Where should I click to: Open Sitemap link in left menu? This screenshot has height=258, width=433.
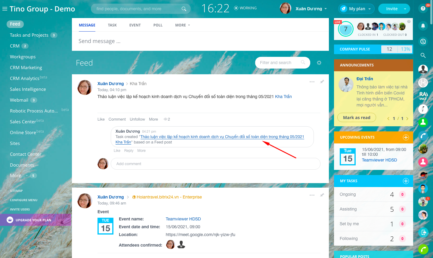(16, 191)
